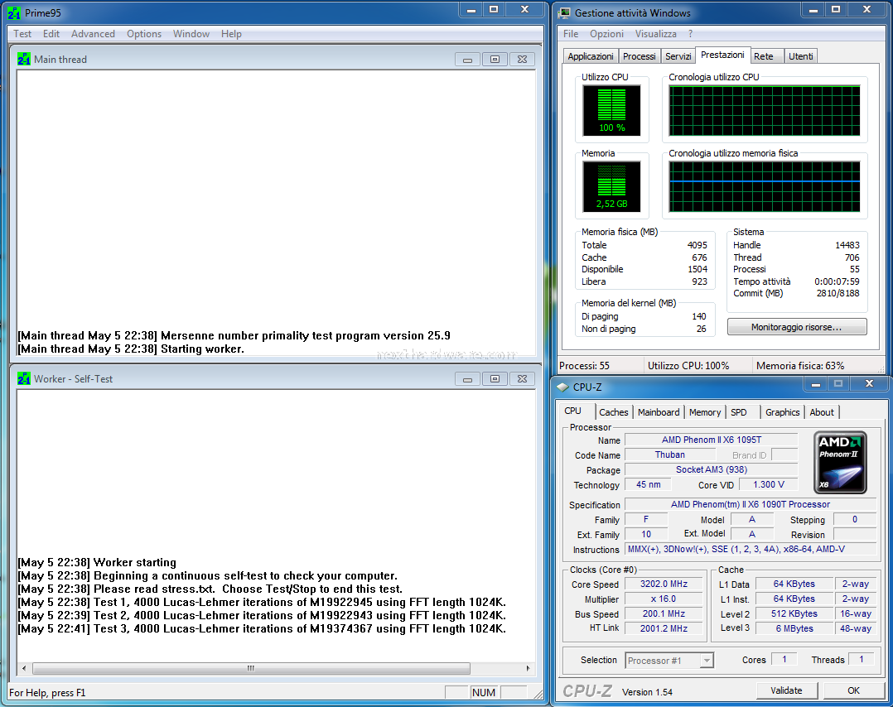Click the CPU-Z title bar icon
Screen dimensions: 893x707
point(562,387)
